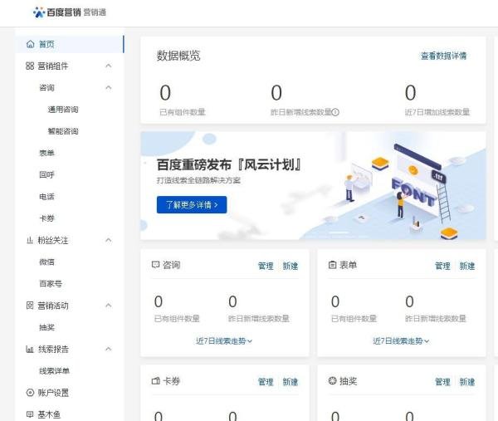The image size is (498, 421).
Task: Open 抽奖 under 营销活动
Action: [x=46, y=327]
